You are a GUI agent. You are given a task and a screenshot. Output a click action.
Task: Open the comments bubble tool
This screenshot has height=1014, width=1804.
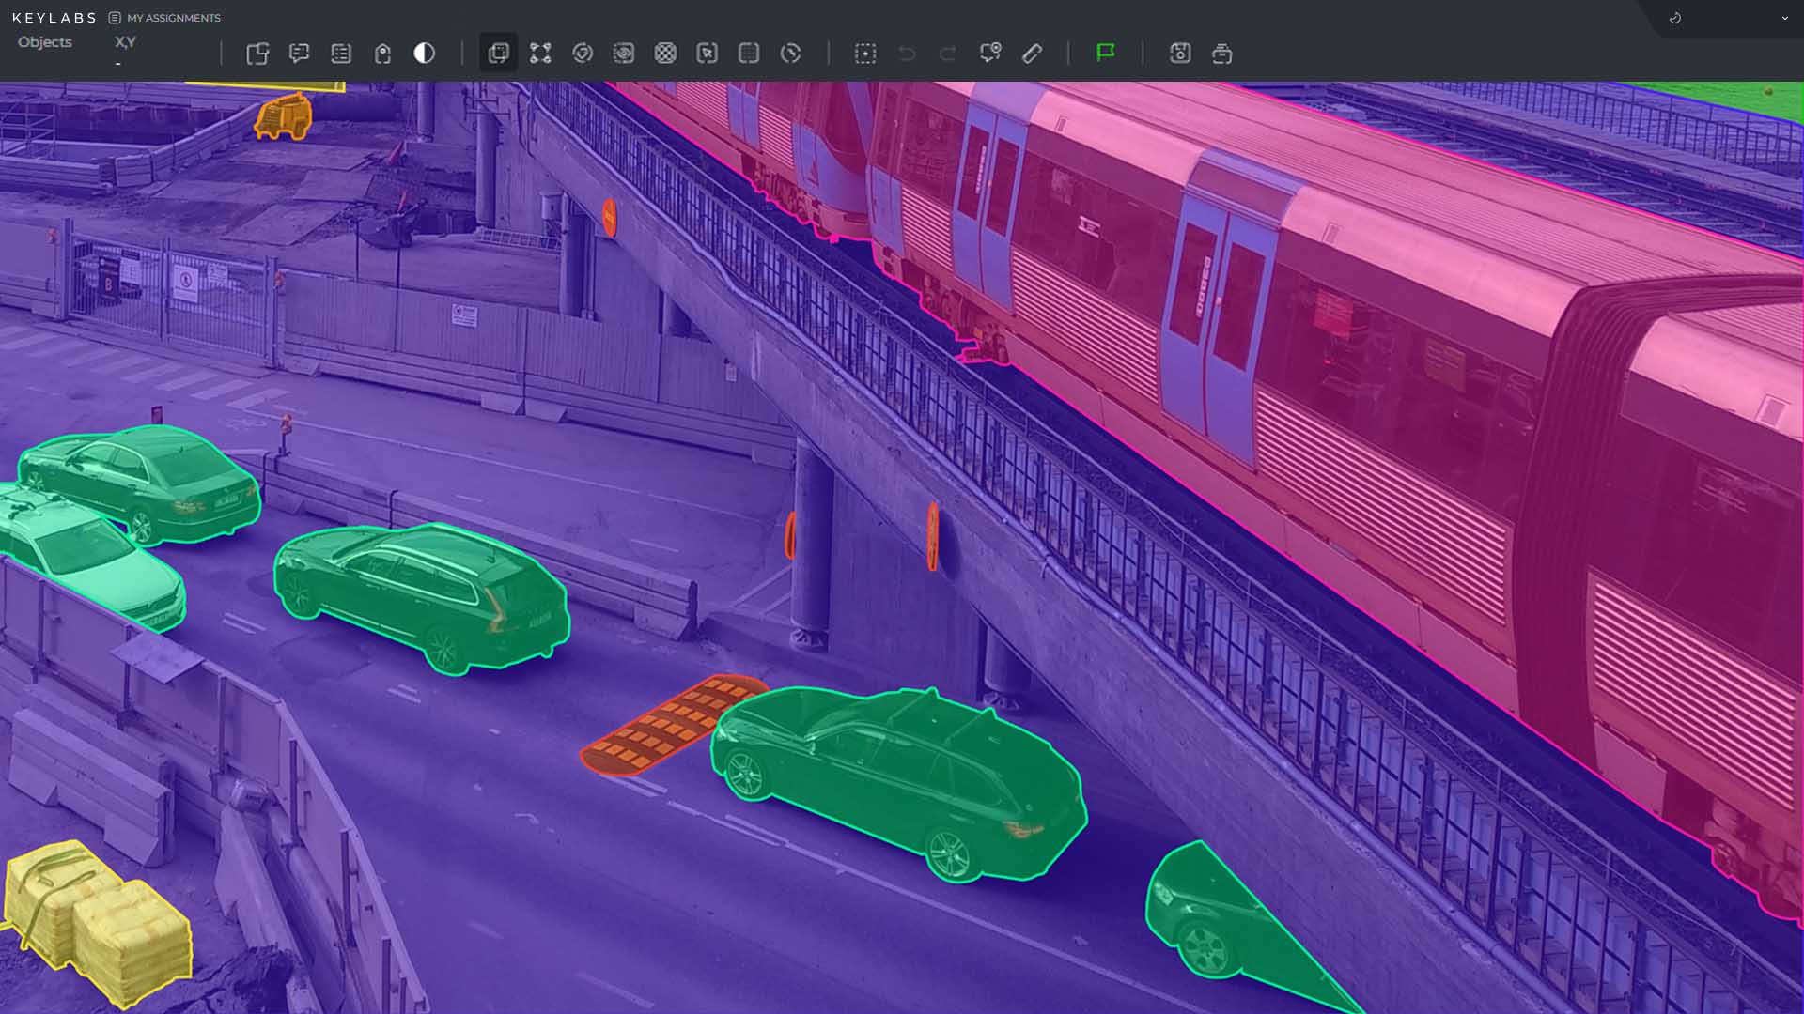[x=301, y=54]
